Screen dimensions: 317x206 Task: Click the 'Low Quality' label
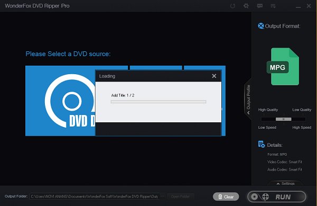click(x=302, y=110)
